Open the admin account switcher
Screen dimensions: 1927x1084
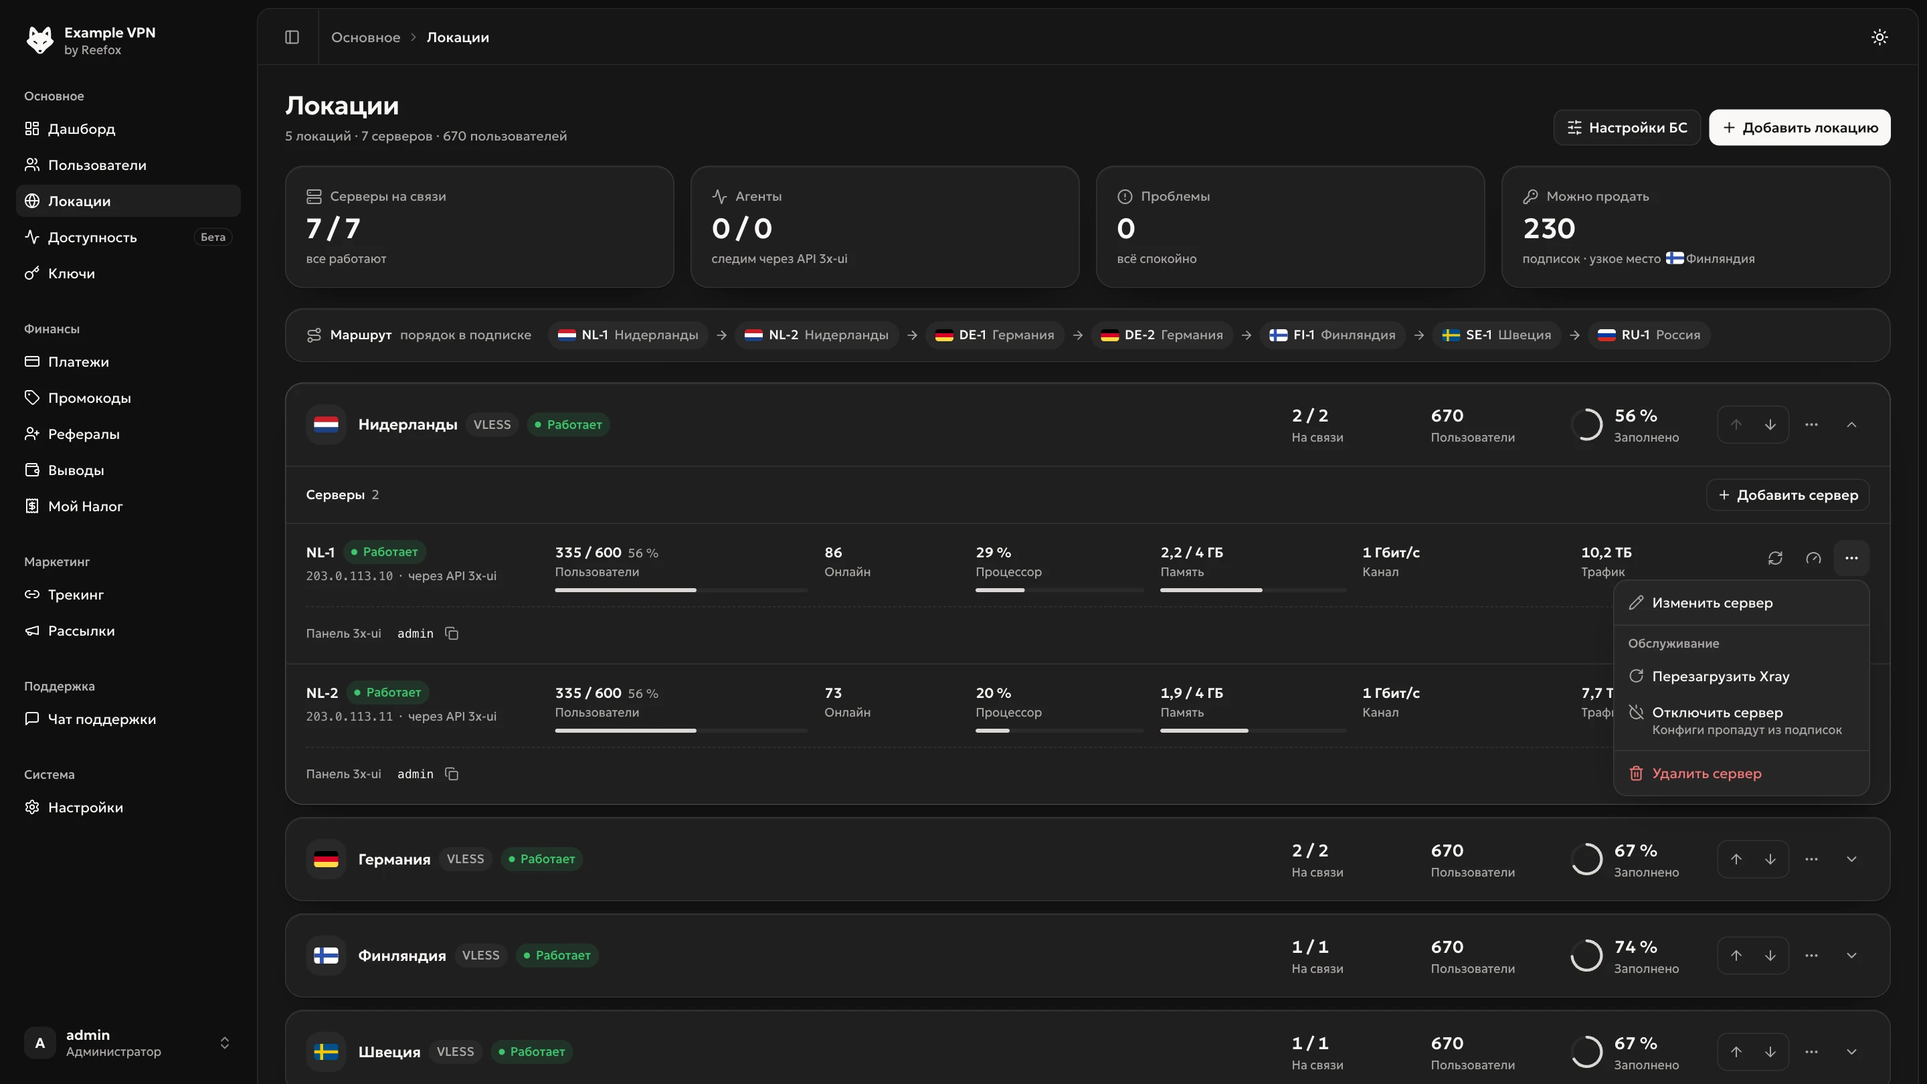click(128, 1043)
